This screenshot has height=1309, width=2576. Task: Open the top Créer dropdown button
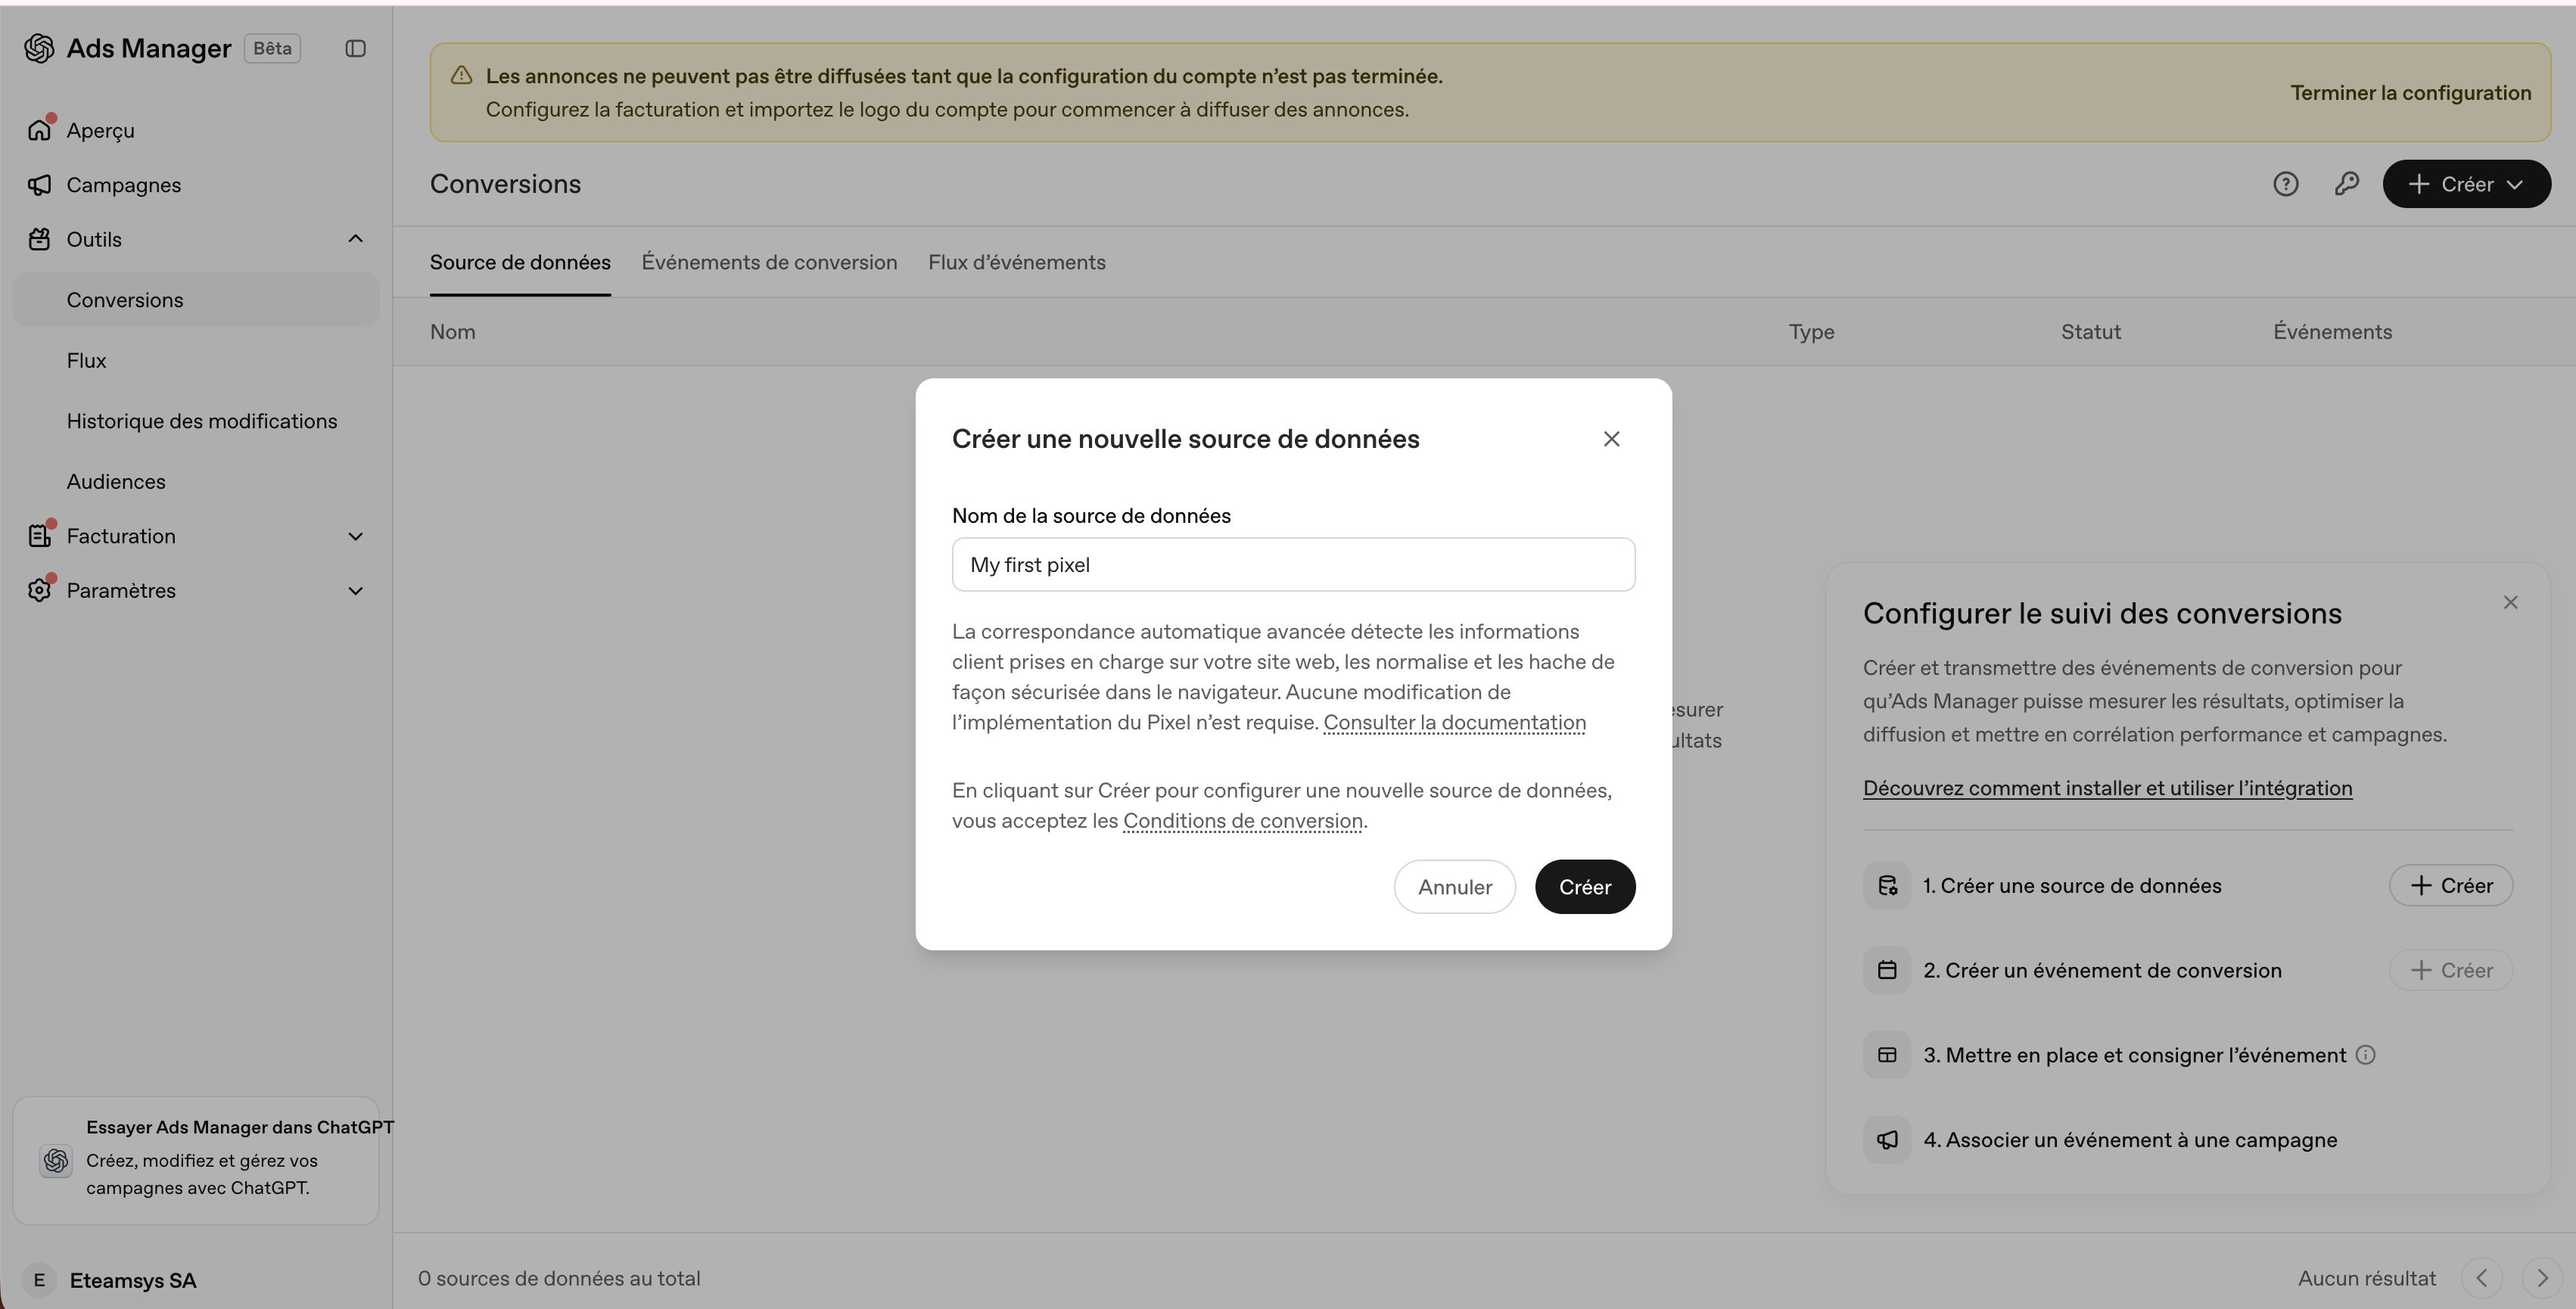pos(2466,184)
